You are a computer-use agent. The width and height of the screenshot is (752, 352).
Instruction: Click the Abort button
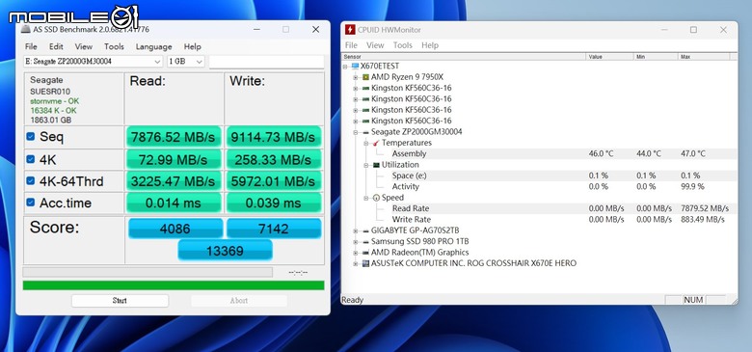click(x=239, y=301)
